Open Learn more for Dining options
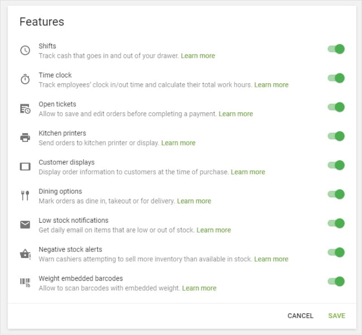The image size is (362, 335). tap(194, 201)
